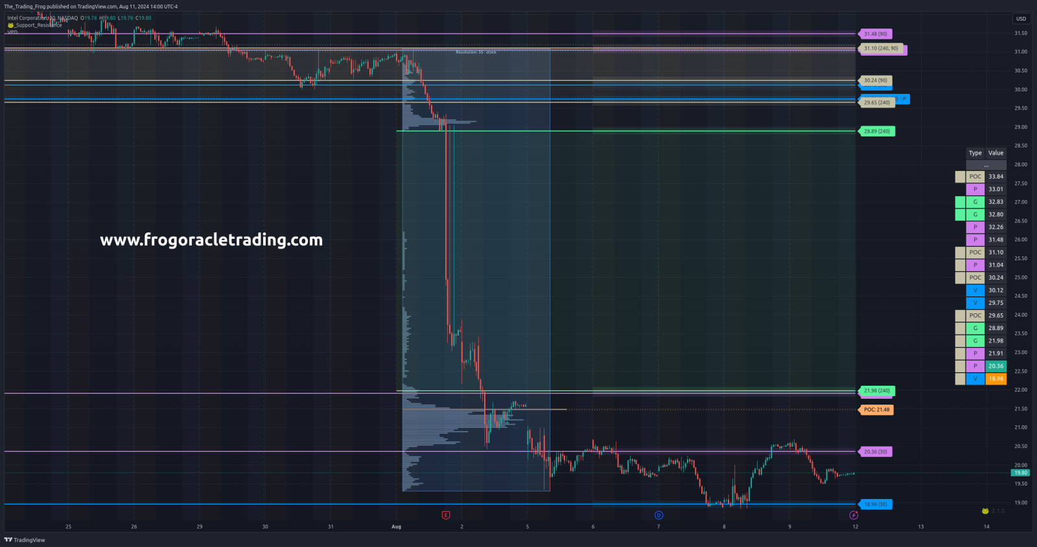Image resolution: width=1037 pixels, height=547 pixels.
Task: Click the green swatch beside G 32.83
Action: 960,201
